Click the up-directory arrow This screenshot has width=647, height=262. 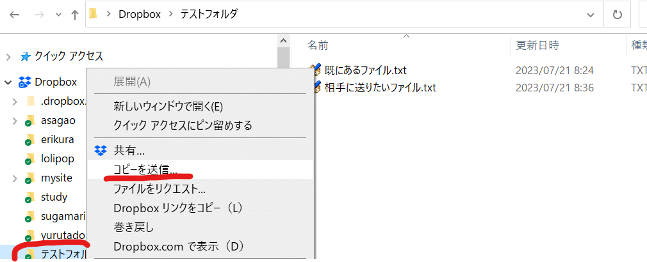[x=75, y=15]
